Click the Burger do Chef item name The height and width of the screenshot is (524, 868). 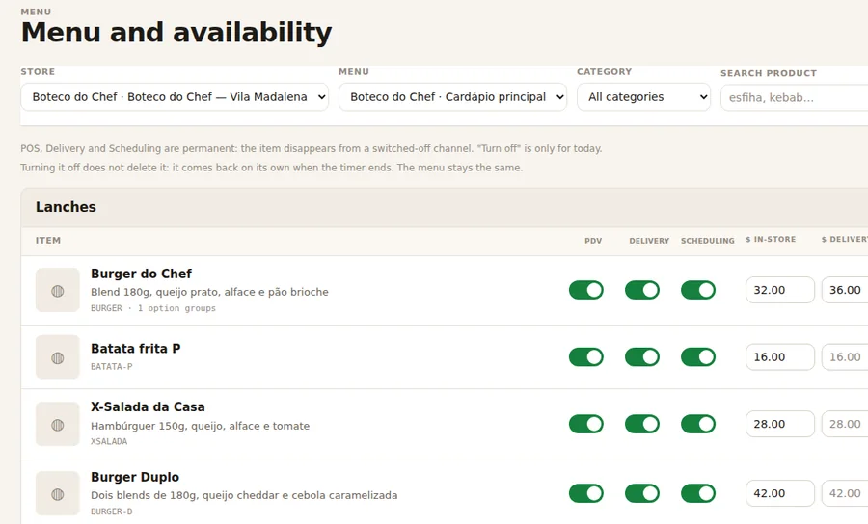coord(141,274)
